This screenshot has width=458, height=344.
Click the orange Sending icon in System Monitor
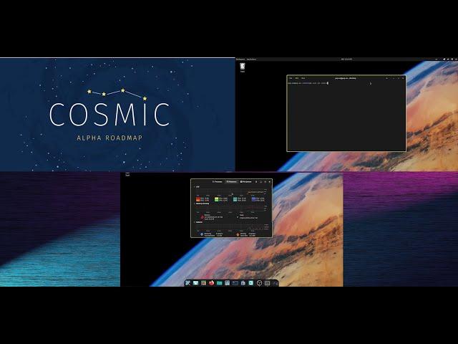point(238,234)
